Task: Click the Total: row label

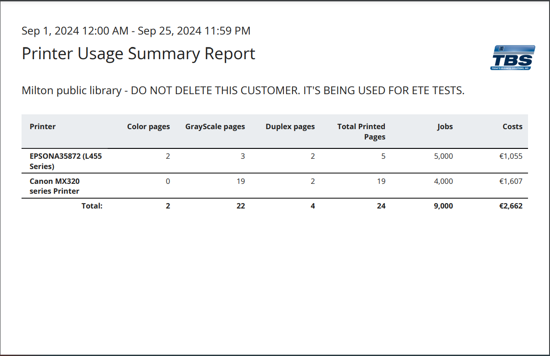Action: pos(92,206)
